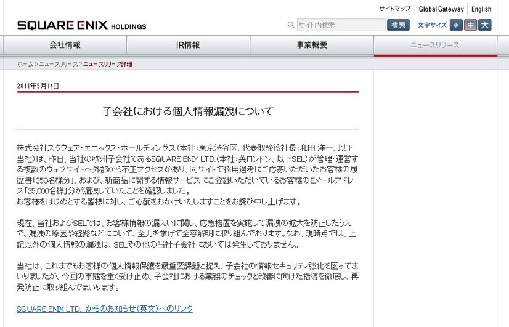Image resolution: width=509 pixels, height=327 pixels.
Task: Open the サイトマップ link
Action: click(x=395, y=9)
